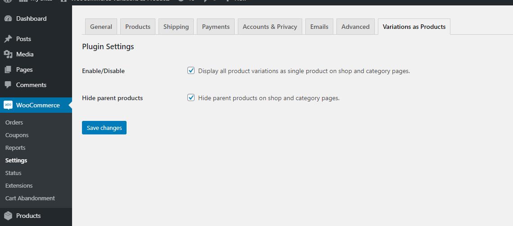Open Orders in WooCommerce submenu
Image resolution: width=513 pixels, height=226 pixels.
pos(14,123)
